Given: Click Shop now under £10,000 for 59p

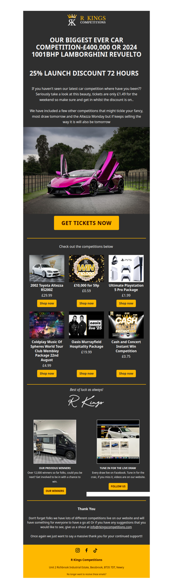Looking at the screenshot, I should point(86,303).
